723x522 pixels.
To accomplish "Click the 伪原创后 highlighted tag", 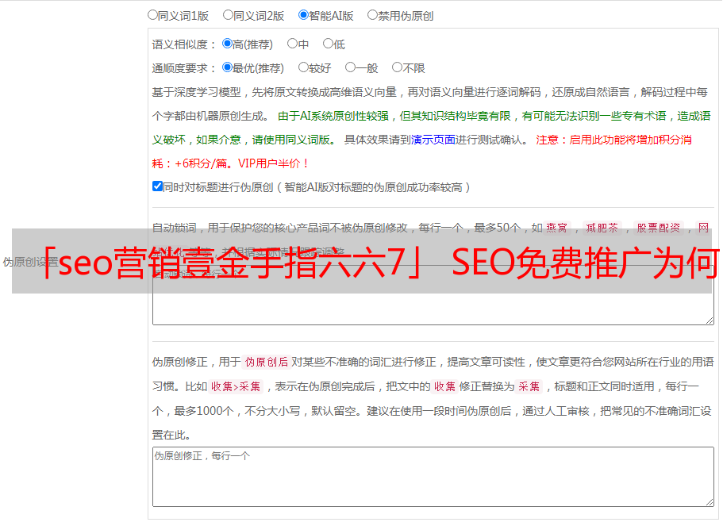I will [x=267, y=362].
